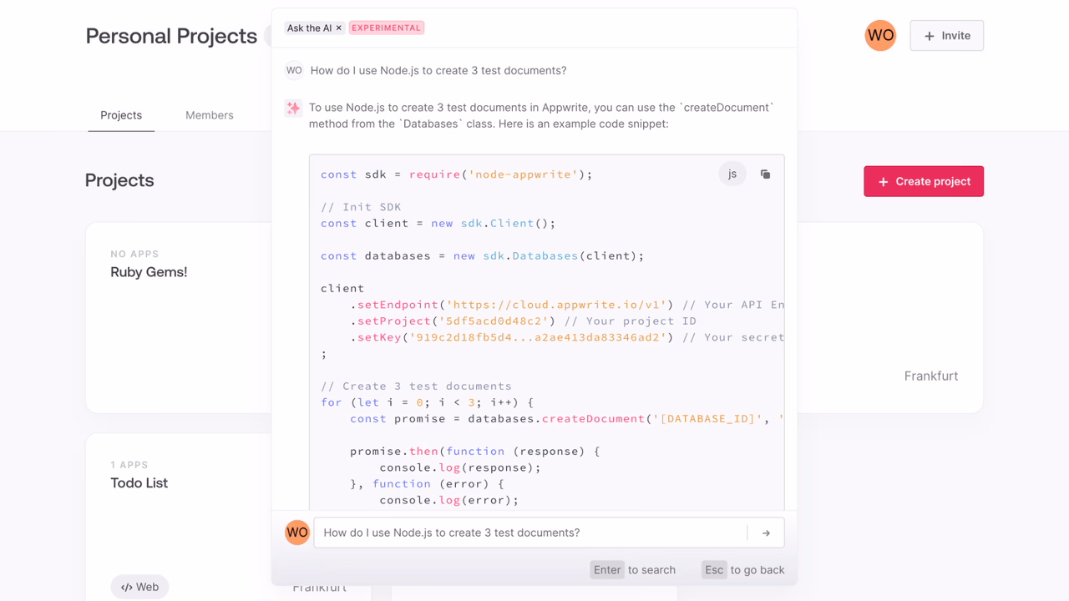Click the '// Init SDK' comment line

click(x=361, y=207)
